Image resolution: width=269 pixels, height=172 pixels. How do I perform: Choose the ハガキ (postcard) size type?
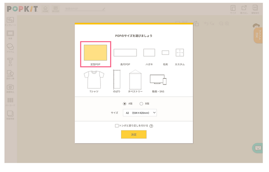click(x=149, y=57)
